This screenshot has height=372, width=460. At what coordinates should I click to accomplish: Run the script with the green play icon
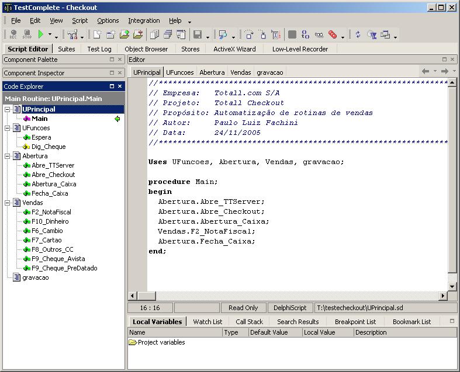point(41,34)
